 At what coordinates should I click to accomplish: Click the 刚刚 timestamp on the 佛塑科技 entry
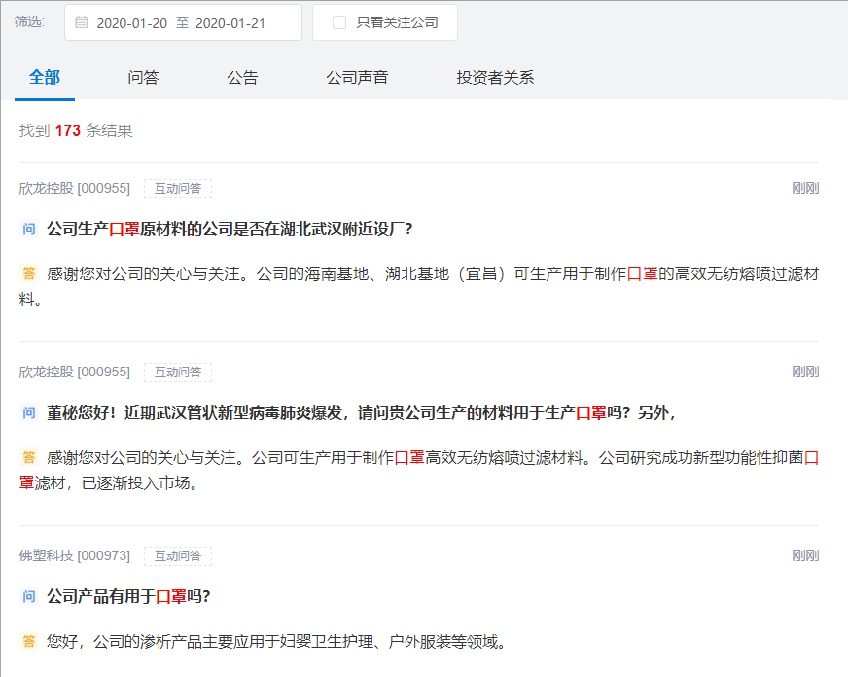tap(805, 555)
